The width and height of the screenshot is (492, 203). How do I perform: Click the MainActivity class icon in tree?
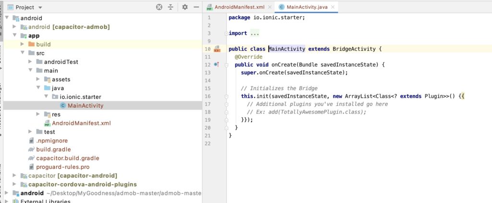tap(63, 105)
